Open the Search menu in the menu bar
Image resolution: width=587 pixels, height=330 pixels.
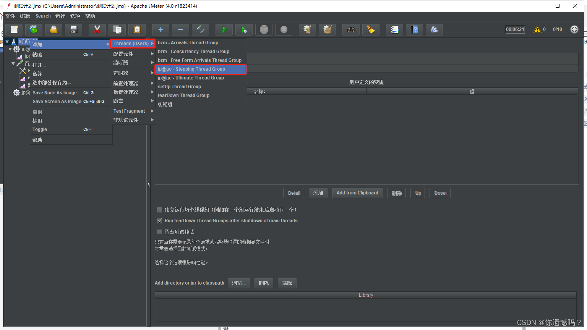coord(43,16)
